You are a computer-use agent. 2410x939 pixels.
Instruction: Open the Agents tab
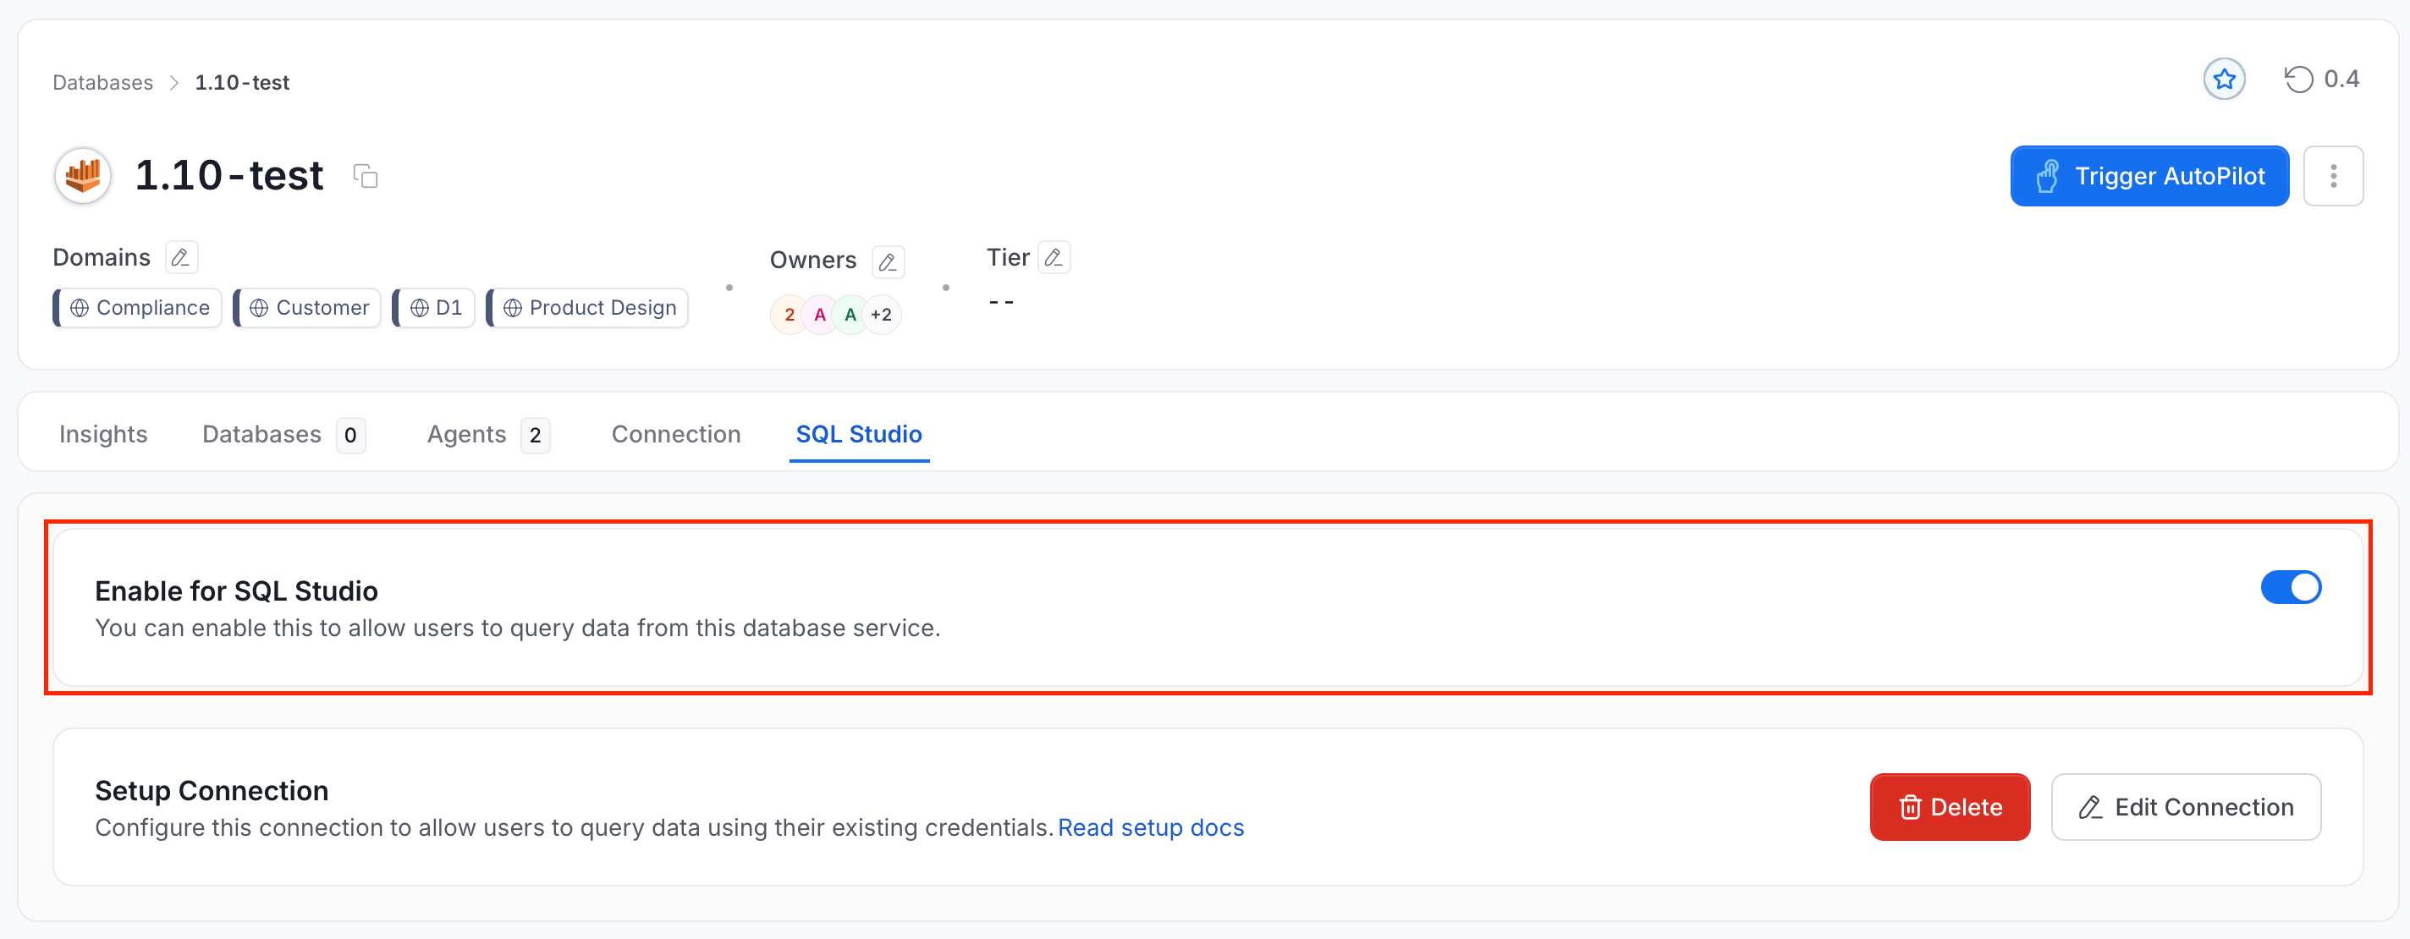click(x=488, y=434)
